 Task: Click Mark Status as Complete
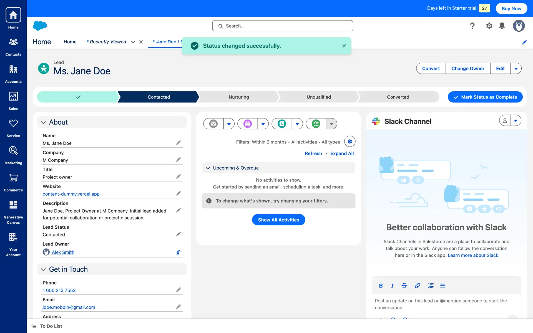click(485, 97)
